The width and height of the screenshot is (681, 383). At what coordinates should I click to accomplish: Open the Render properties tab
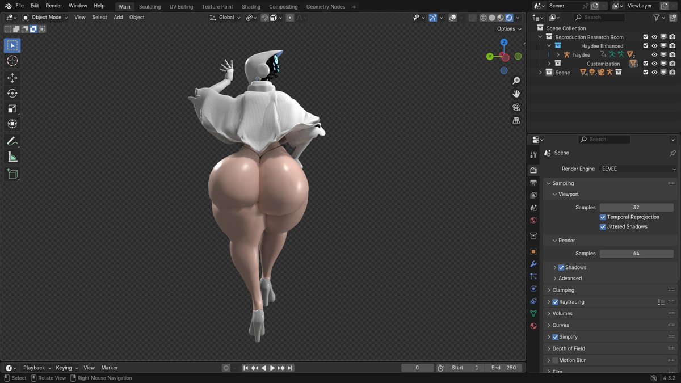click(x=533, y=170)
